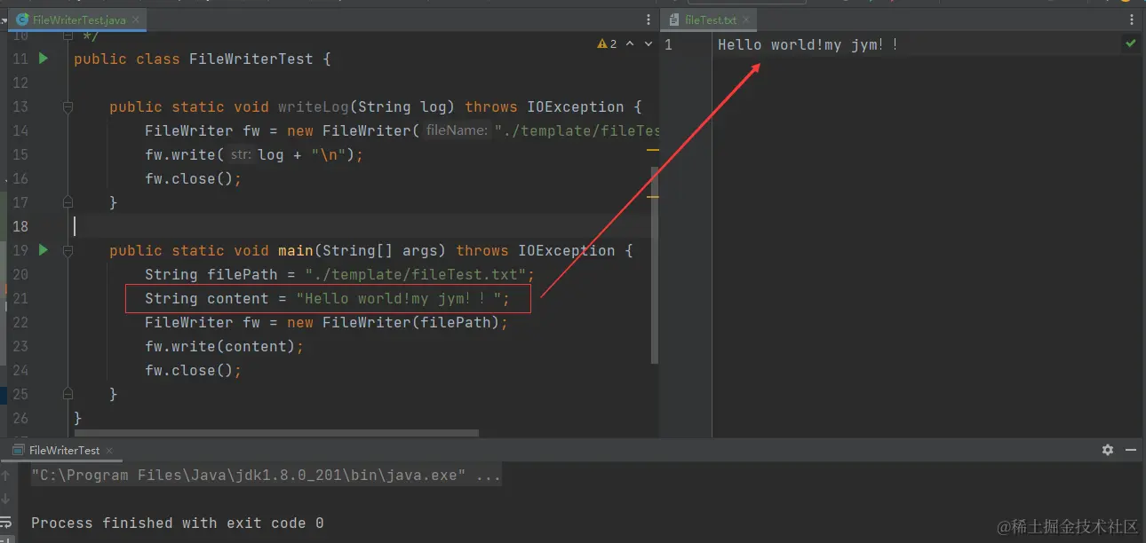The height and width of the screenshot is (543, 1146).
Task: Click fold end marker at line 17
Action: click(x=68, y=202)
